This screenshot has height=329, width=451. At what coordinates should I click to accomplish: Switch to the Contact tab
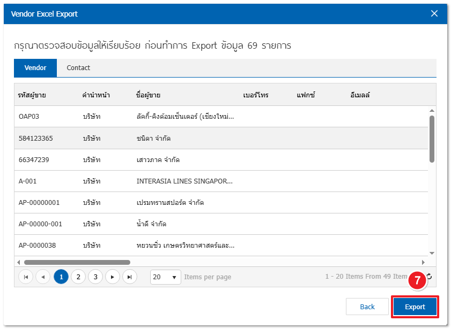pos(78,68)
